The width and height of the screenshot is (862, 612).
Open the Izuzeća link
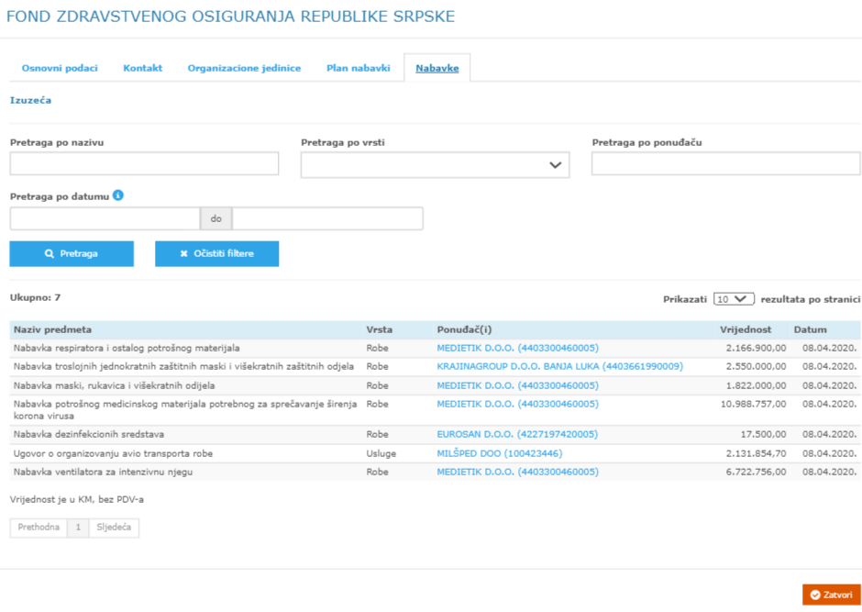pos(30,100)
